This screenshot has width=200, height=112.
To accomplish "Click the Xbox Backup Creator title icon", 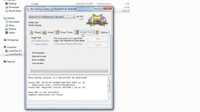I will pyautogui.click(x=28, y=9).
